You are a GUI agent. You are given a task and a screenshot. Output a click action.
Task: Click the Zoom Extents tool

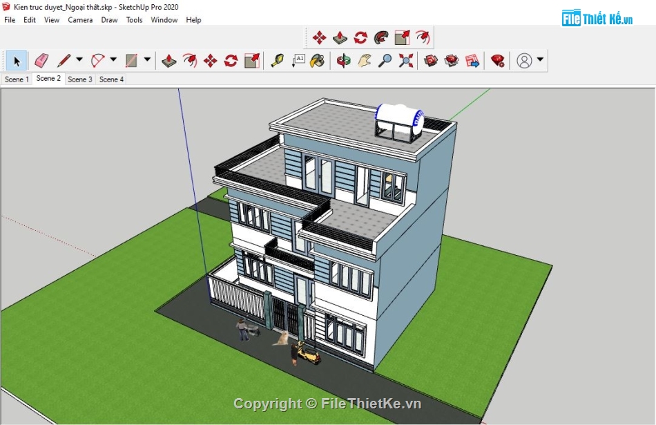pyautogui.click(x=405, y=61)
